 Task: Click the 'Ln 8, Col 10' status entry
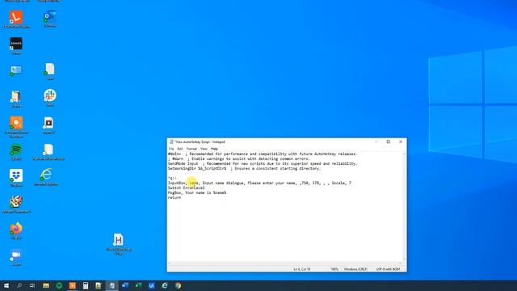pos(301,269)
